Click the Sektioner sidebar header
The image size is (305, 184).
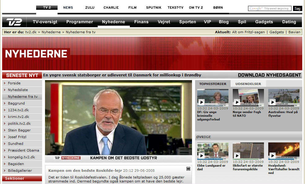22,178
